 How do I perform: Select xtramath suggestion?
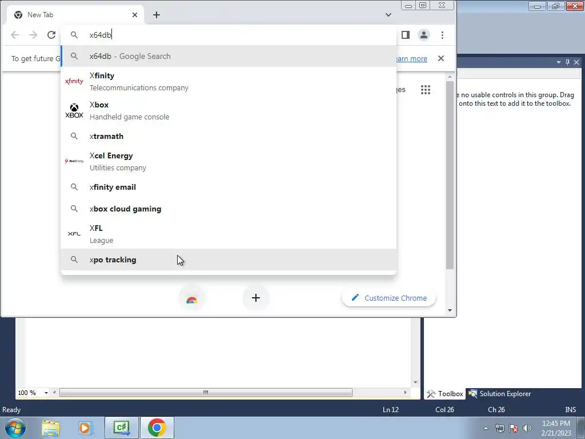coord(229,136)
